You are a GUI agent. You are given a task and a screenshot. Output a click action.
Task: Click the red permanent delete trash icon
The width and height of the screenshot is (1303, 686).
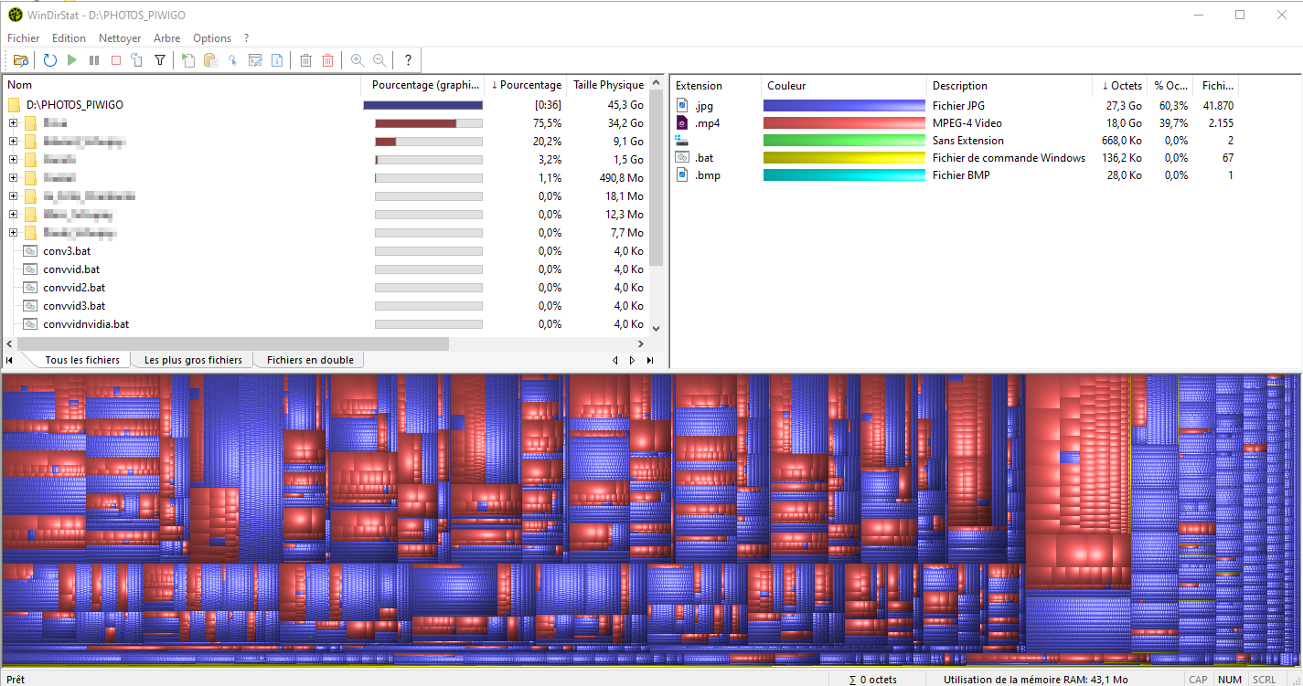pyautogui.click(x=327, y=60)
